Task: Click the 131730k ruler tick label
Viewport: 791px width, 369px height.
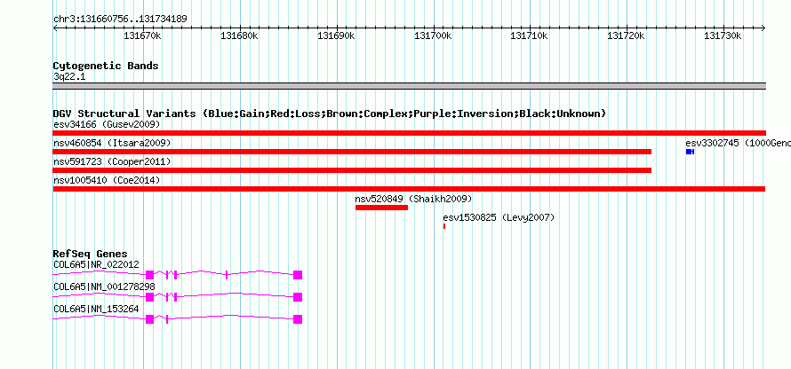Action: [723, 35]
